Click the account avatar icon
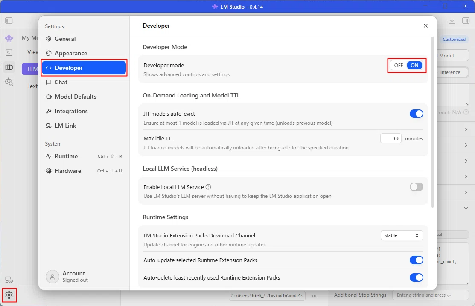The height and width of the screenshot is (306, 475). (52, 276)
